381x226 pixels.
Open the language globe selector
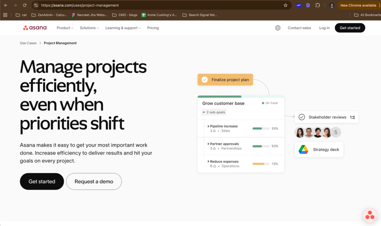(278, 28)
